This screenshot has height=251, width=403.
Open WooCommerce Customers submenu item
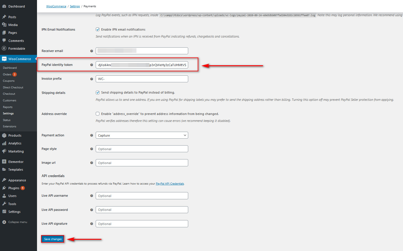tap(10, 101)
